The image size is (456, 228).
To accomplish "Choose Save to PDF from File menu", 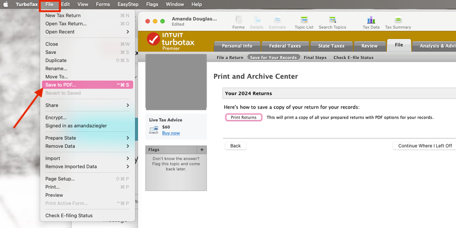I will (88, 85).
